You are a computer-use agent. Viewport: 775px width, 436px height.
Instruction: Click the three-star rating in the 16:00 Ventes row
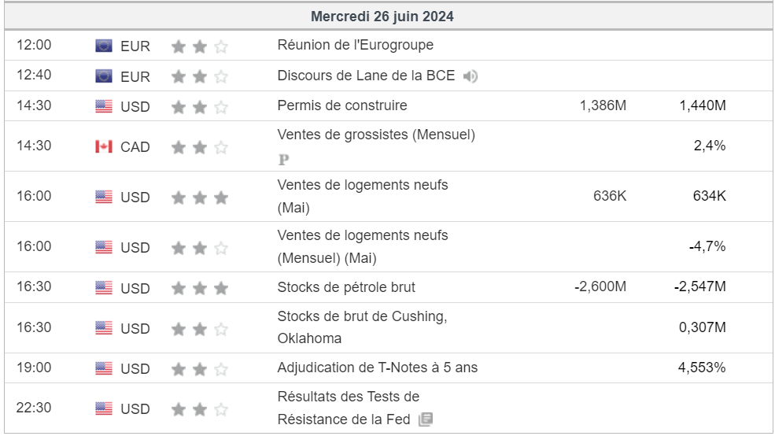coord(200,198)
